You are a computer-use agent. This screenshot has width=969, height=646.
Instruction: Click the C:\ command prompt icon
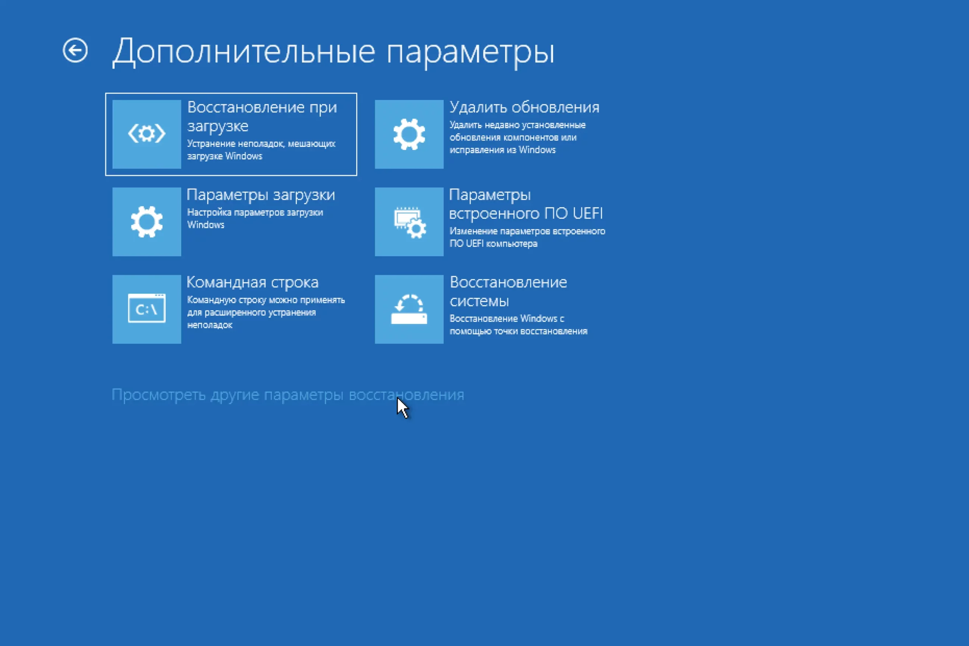click(146, 309)
